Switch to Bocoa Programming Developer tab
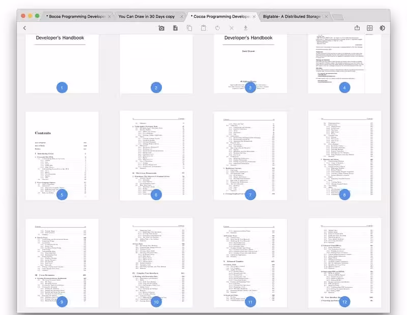 (75, 17)
